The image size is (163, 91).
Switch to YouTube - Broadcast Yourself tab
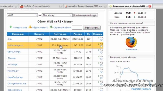tap(41, 6)
